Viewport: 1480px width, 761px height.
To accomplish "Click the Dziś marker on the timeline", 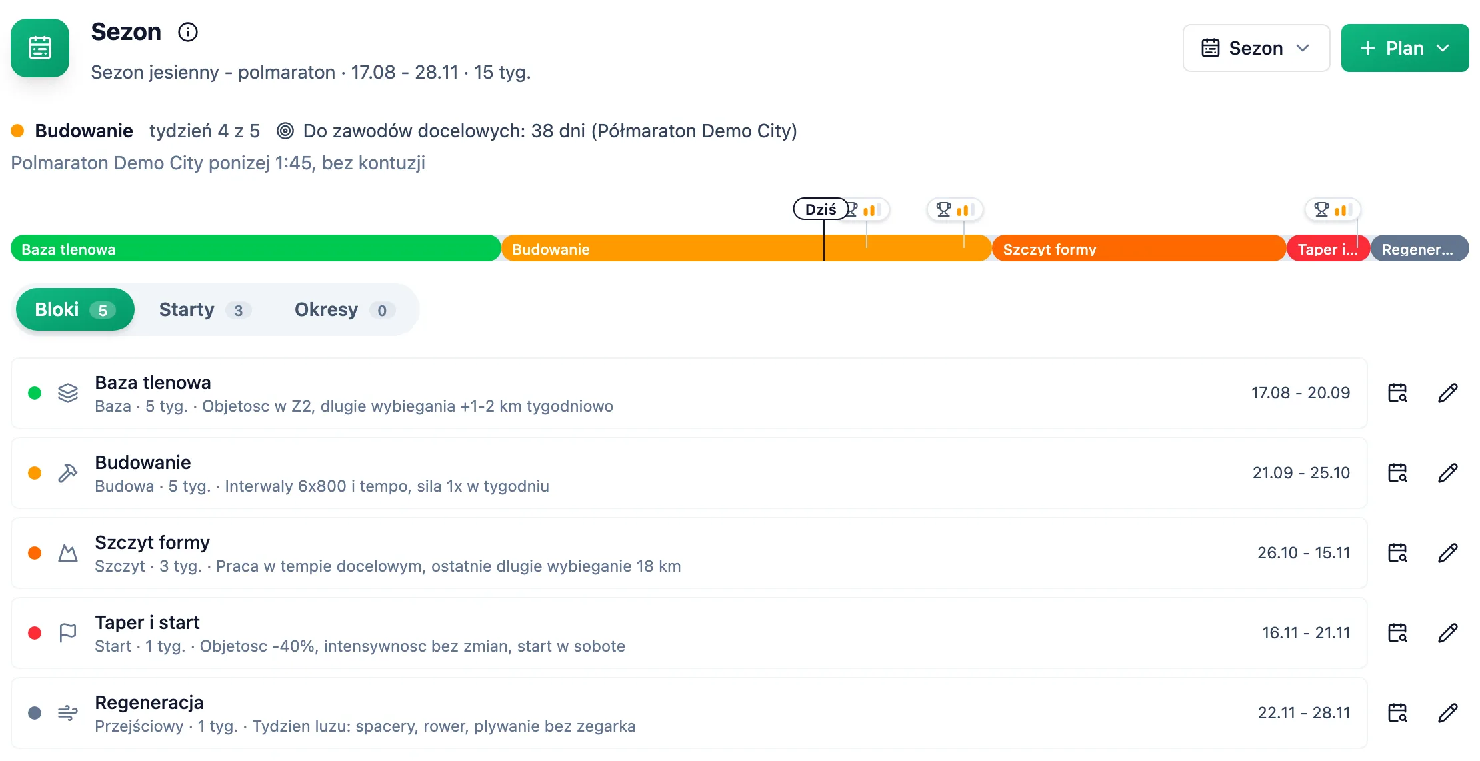I will (x=821, y=209).
